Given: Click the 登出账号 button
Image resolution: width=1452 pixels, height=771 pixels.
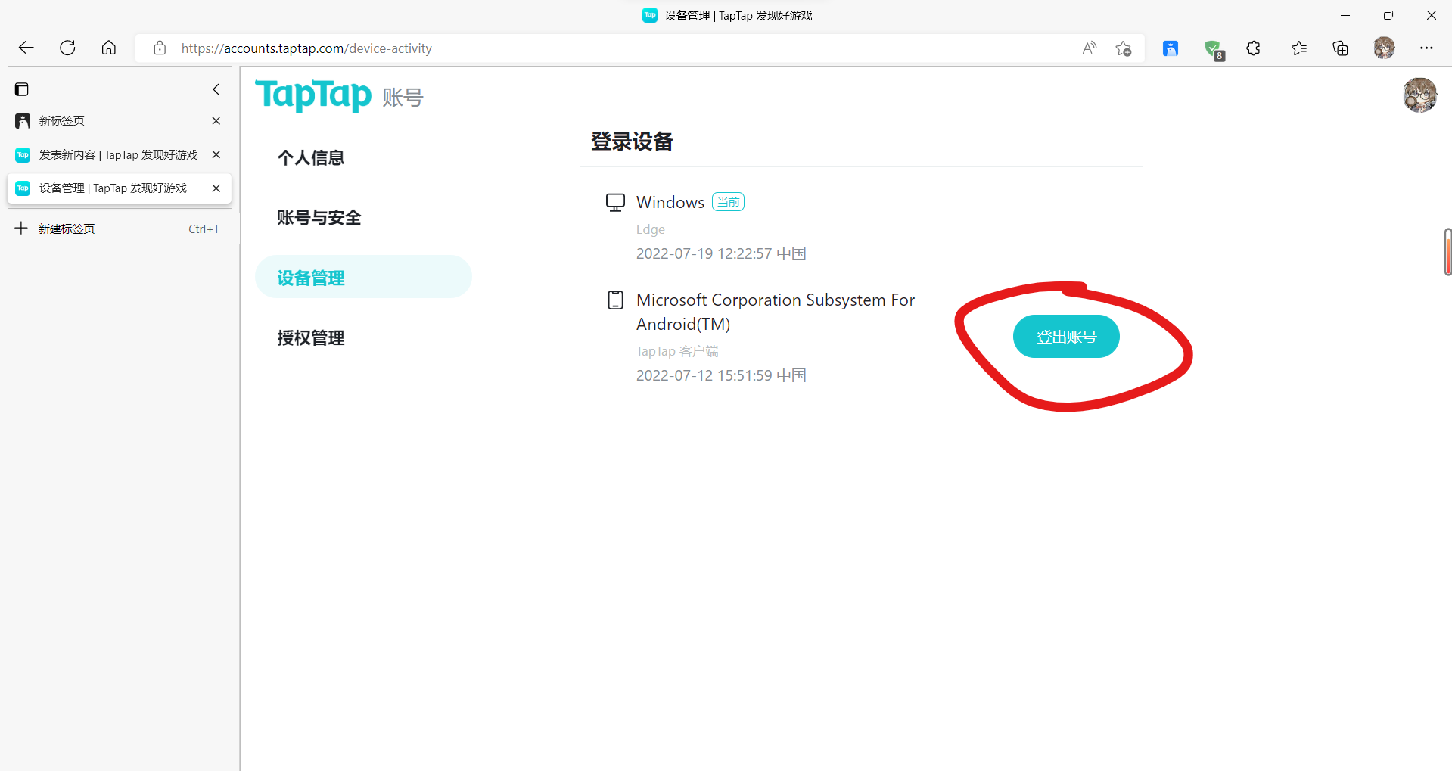Looking at the screenshot, I should (x=1066, y=337).
